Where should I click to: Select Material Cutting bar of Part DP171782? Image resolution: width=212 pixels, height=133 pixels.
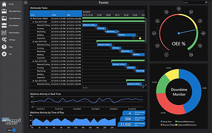click(119, 64)
